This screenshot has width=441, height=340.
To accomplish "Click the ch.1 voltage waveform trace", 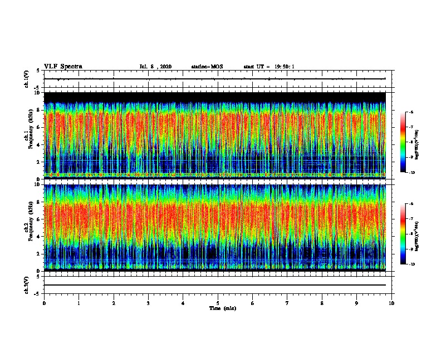I will pos(215,79).
